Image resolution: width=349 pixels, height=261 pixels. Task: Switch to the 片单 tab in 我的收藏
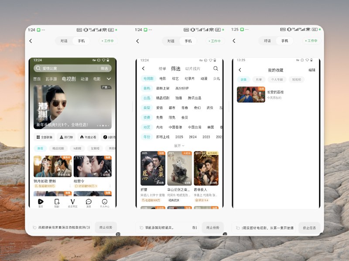259,79
